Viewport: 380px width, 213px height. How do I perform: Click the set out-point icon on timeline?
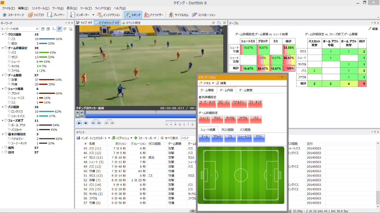(82, 112)
